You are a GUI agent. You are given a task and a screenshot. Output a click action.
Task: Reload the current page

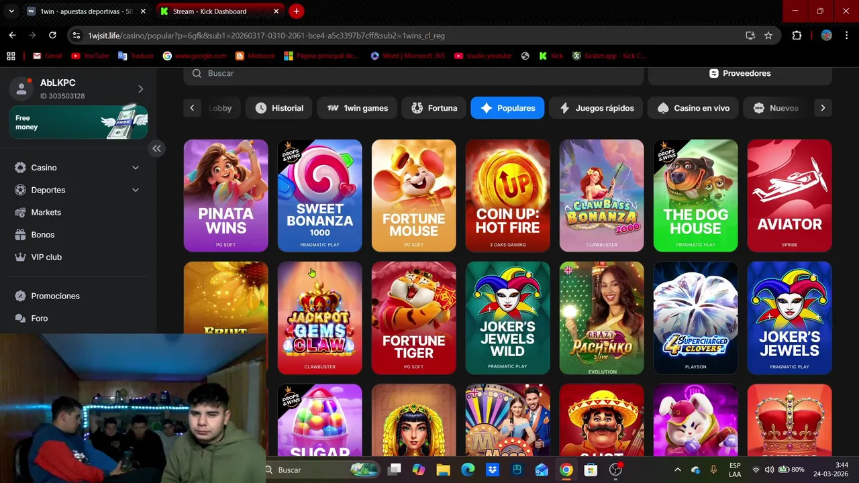point(52,36)
